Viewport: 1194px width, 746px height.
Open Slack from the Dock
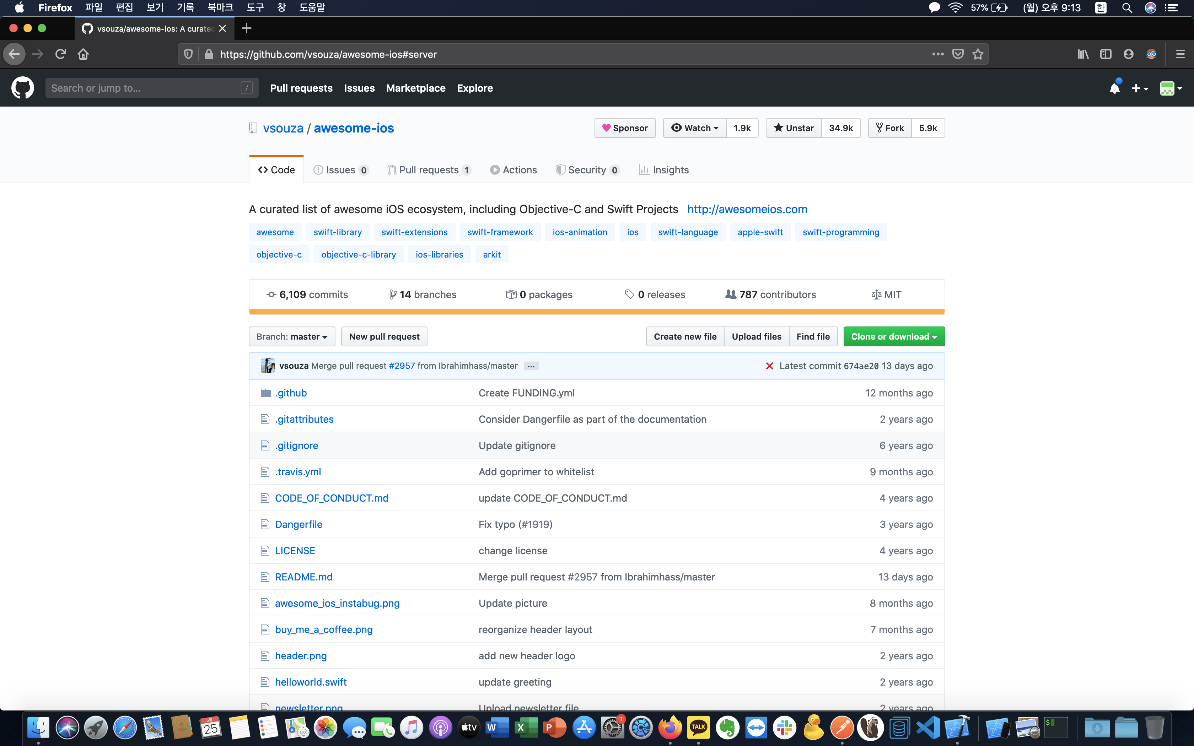(x=785, y=727)
